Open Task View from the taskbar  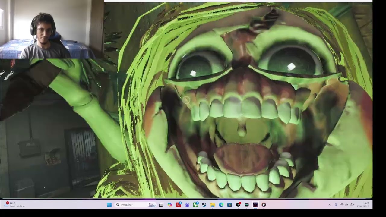pyautogui.click(x=161, y=205)
